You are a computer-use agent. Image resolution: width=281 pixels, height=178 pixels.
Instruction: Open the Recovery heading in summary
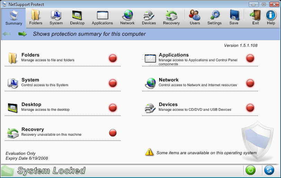(33, 130)
